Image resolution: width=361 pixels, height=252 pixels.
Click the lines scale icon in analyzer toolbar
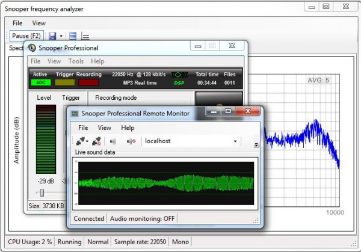click(85, 36)
